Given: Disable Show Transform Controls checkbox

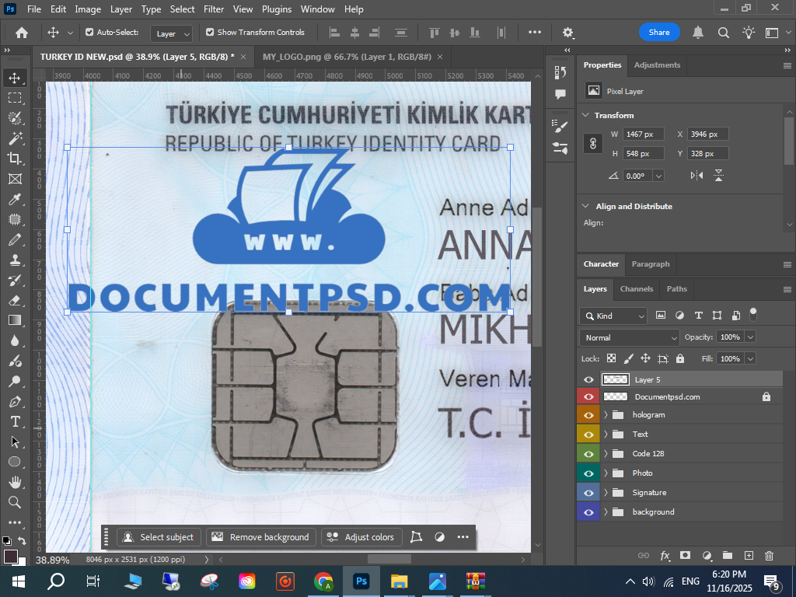Looking at the screenshot, I should [x=209, y=33].
